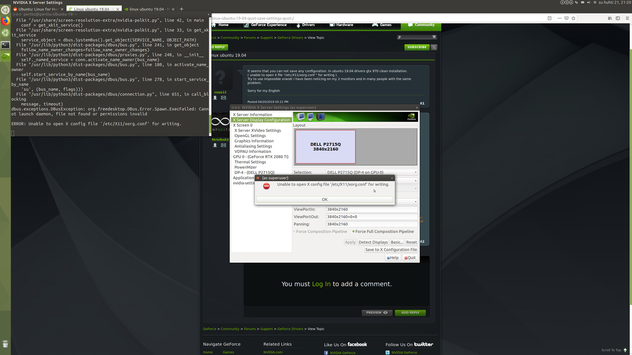The height and width of the screenshot is (355, 632).
Task: Open a new browser tab with plus
Action: pyautogui.click(x=182, y=9)
